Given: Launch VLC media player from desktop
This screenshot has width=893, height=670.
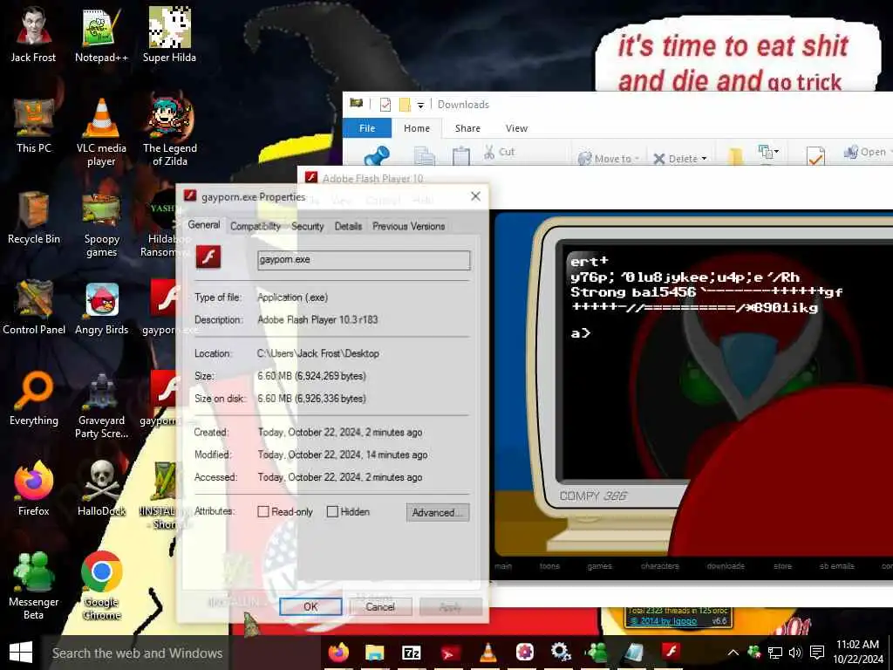Looking at the screenshot, I should pos(101,131).
